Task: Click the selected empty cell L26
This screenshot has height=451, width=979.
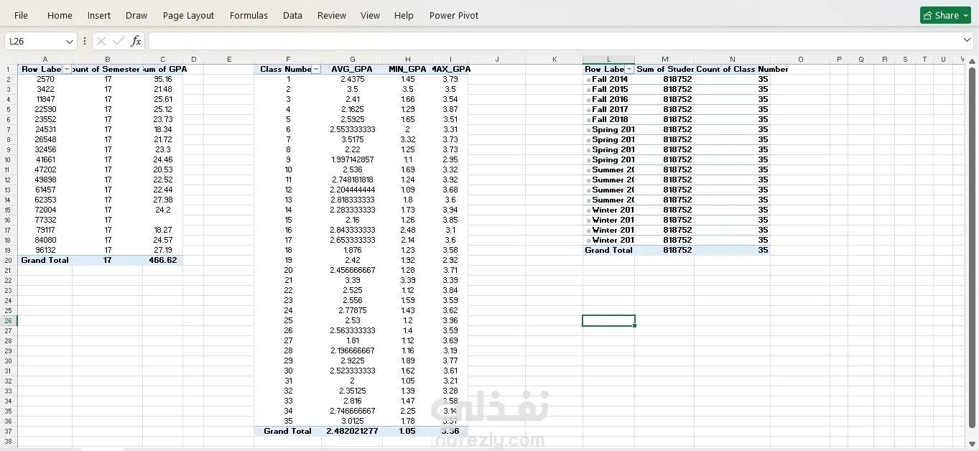Action: (608, 321)
